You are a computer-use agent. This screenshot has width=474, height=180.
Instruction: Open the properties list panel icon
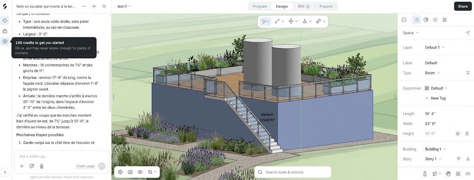(x=417, y=20)
